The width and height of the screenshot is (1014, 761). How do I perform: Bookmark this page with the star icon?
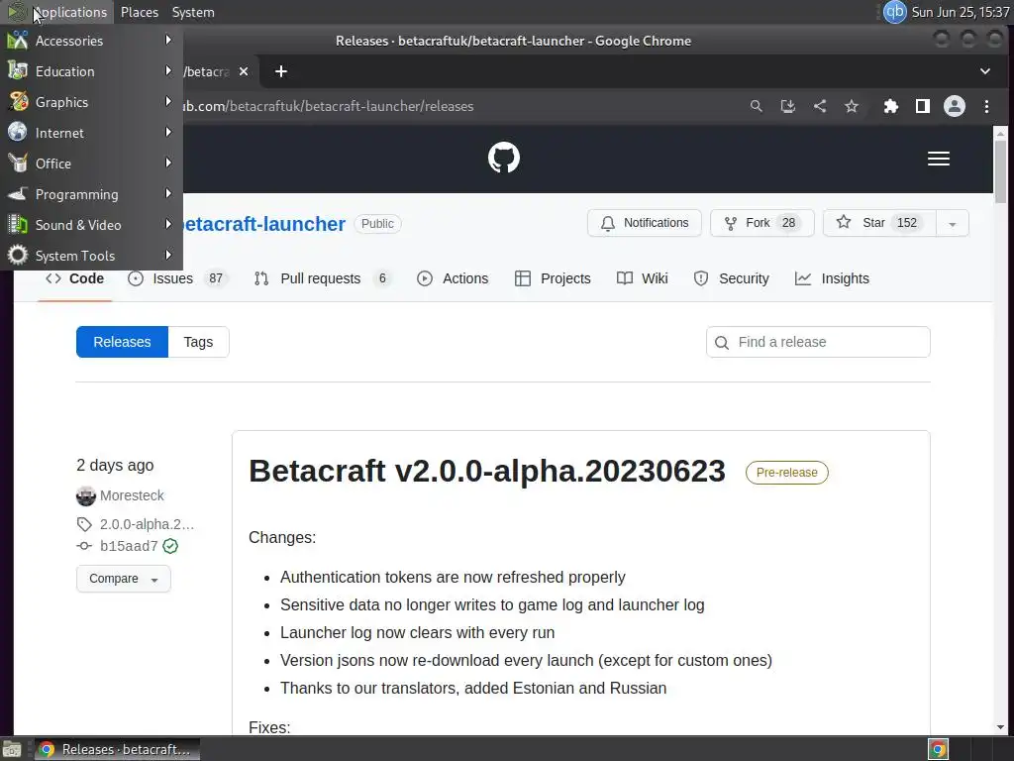tap(851, 106)
